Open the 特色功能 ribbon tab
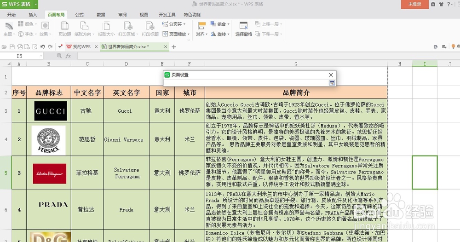Image resolution: width=460 pixels, height=242 pixels. click(x=192, y=15)
